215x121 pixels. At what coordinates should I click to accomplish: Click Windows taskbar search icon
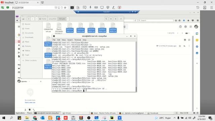click(11, 118)
